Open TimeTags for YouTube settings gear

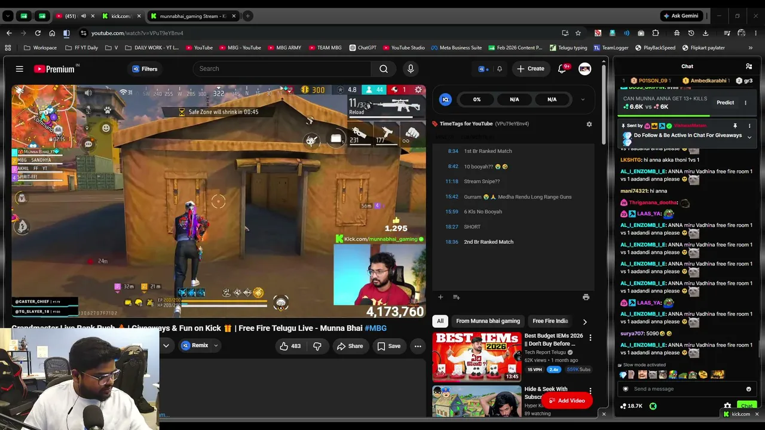tap(589, 124)
